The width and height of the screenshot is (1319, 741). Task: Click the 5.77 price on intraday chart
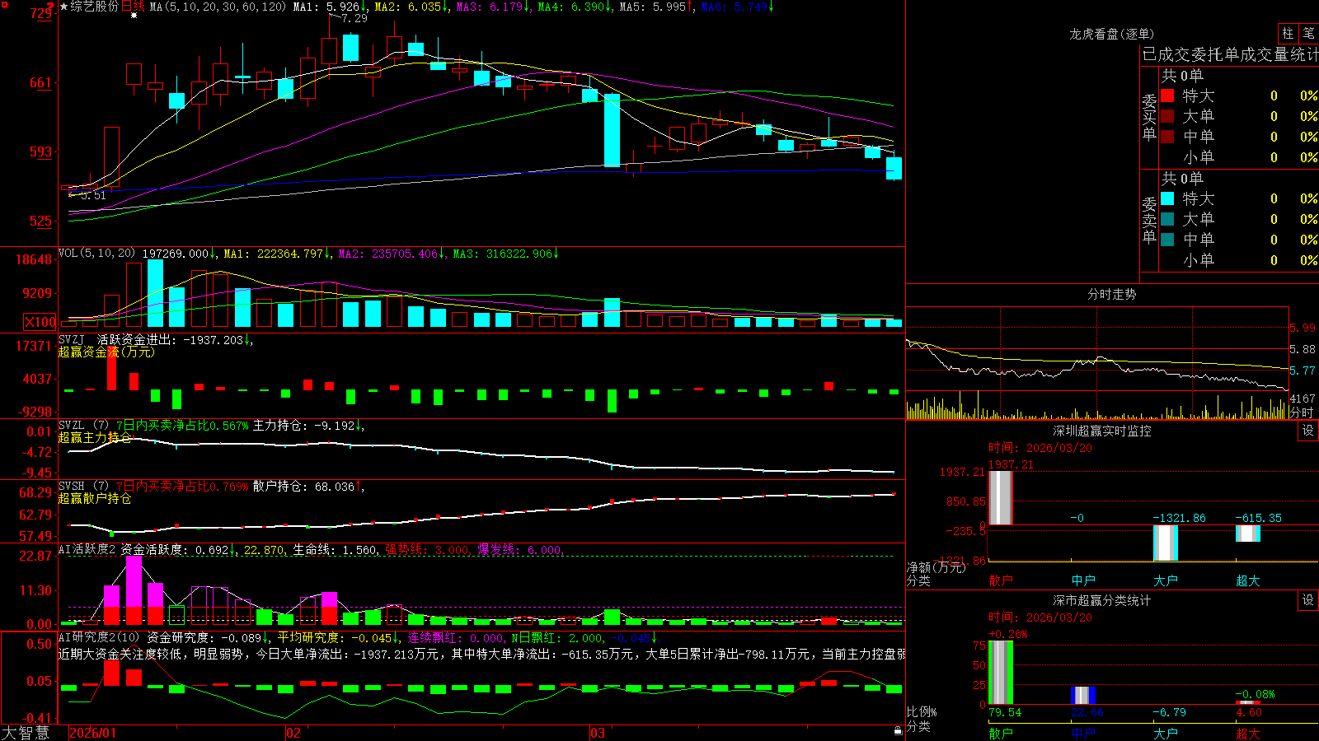point(1303,370)
